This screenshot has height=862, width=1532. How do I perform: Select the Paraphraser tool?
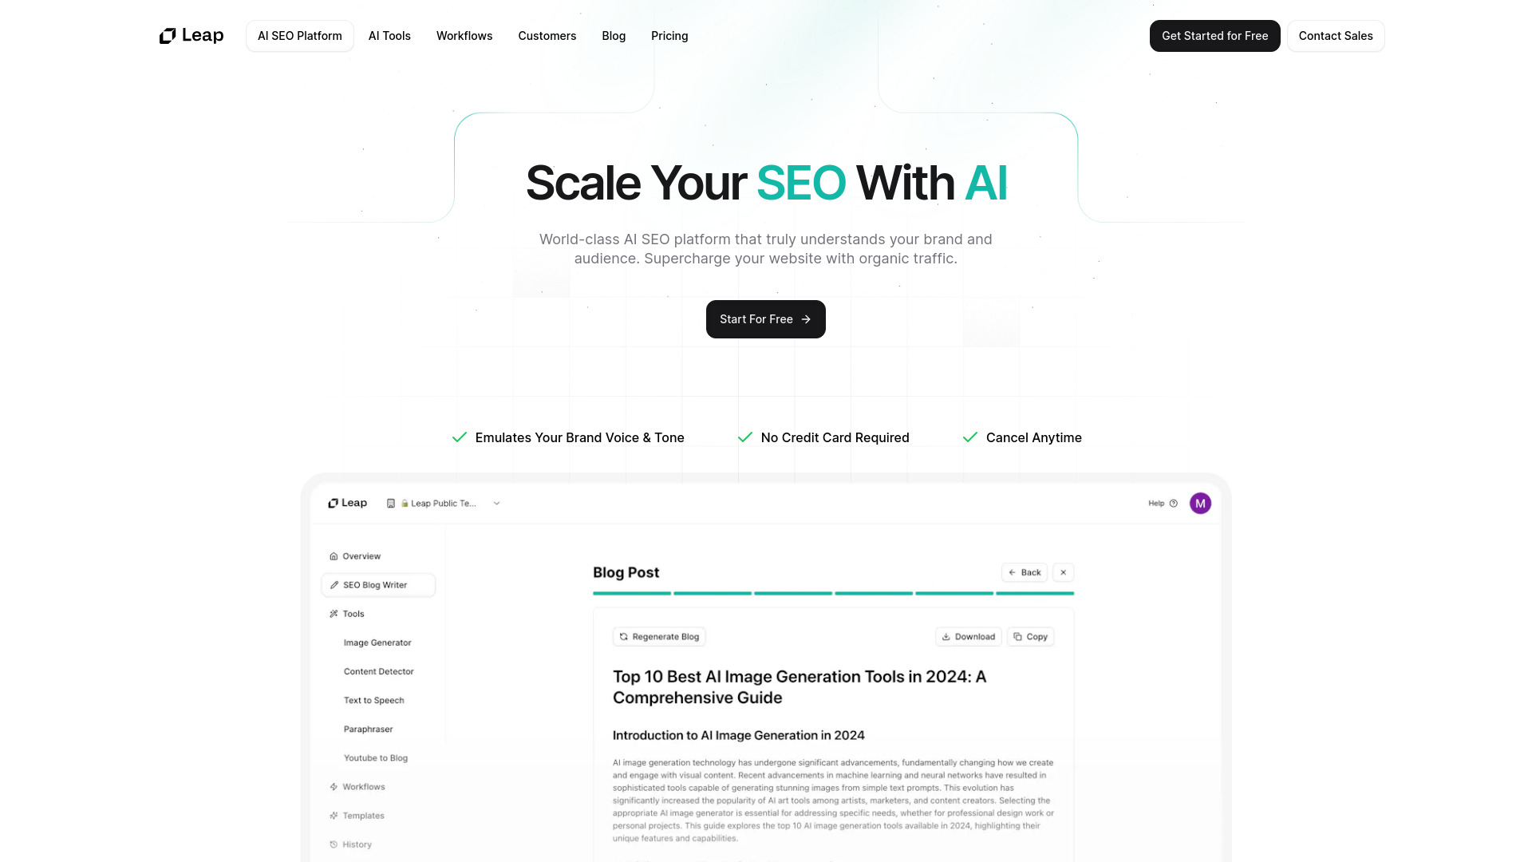[x=369, y=729]
